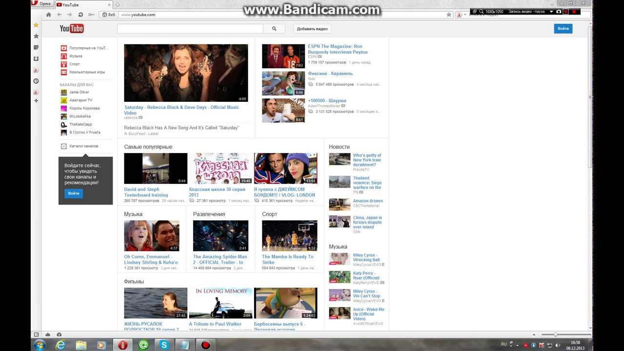Close the YouTube tab
Viewport: 624px width, 351px height.
(109, 5)
